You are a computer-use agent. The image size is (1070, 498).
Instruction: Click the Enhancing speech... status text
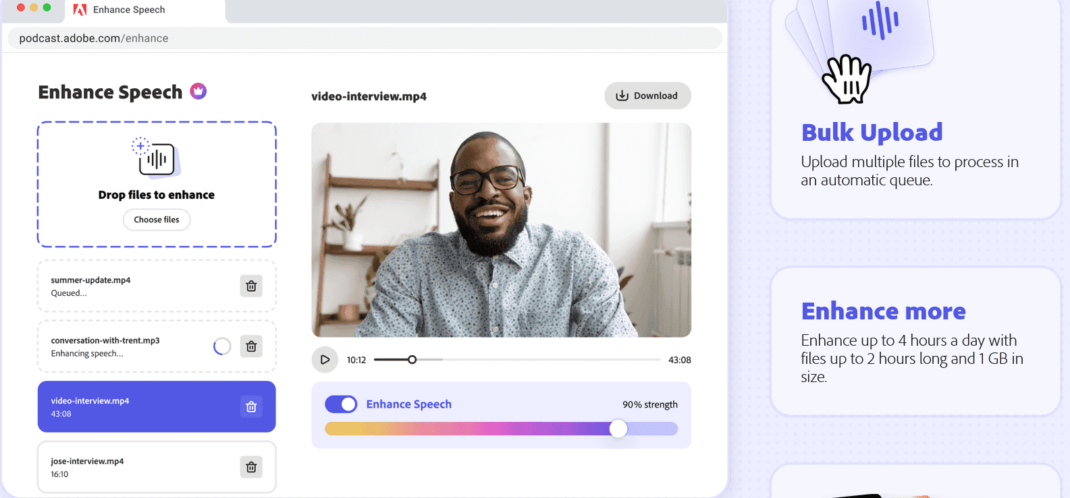[87, 354]
